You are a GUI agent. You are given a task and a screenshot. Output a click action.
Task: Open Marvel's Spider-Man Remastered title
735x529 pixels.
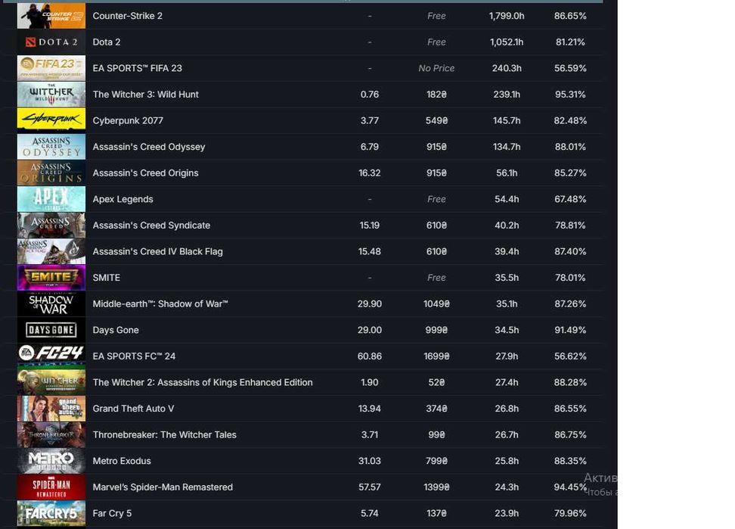click(x=163, y=487)
